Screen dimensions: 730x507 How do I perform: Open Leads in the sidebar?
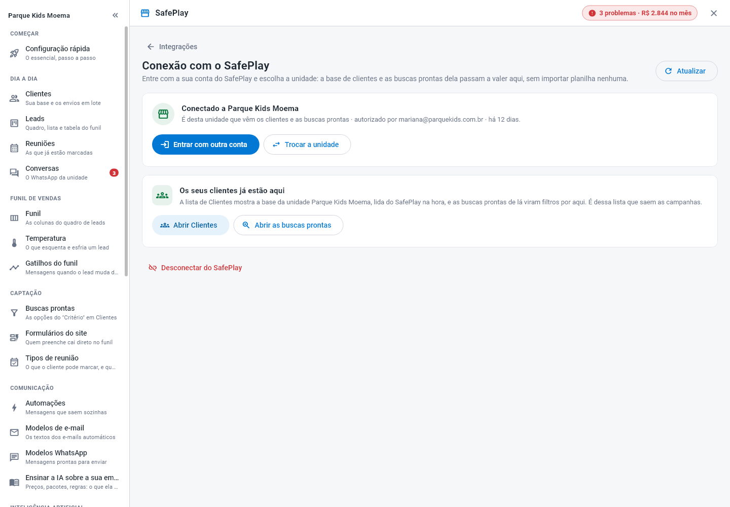pos(64,123)
